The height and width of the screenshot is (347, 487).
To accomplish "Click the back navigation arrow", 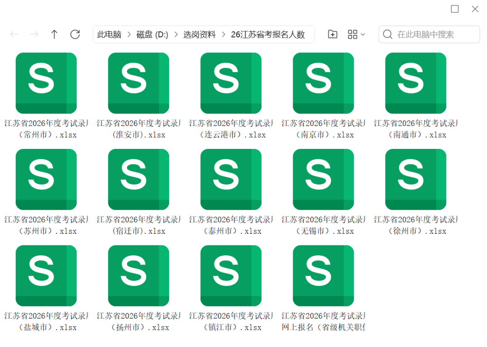I will (14, 34).
